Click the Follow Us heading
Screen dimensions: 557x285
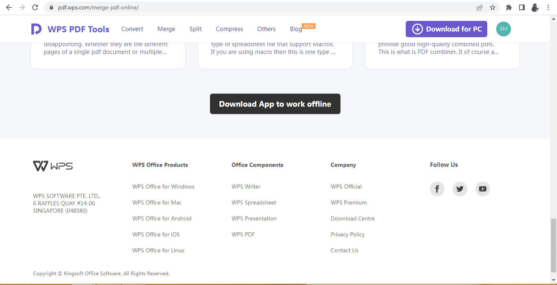pyautogui.click(x=444, y=165)
